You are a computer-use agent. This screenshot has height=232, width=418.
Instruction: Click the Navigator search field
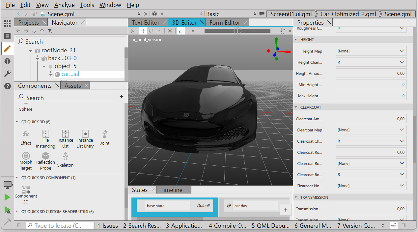[70, 41]
